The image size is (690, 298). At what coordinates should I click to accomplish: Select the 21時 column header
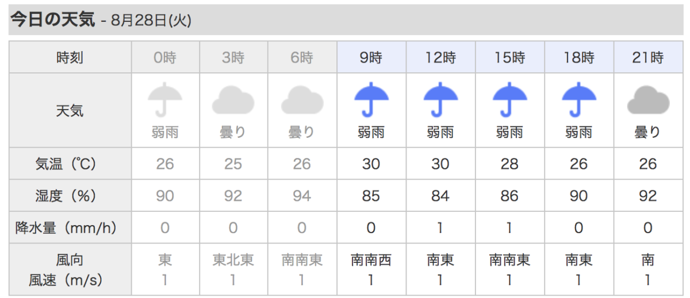(x=647, y=57)
